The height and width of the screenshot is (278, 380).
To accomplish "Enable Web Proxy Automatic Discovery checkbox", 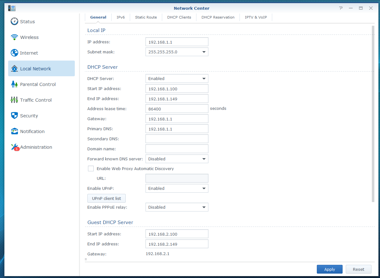I will (91, 168).
